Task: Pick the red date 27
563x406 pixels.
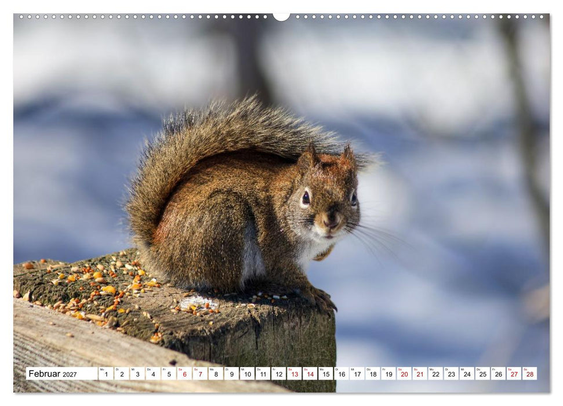Action: click(514, 374)
